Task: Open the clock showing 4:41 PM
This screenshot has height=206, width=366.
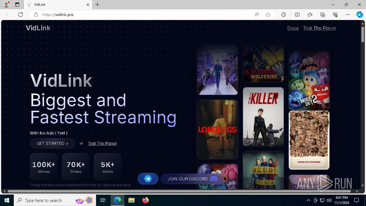Action: (342, 200)
